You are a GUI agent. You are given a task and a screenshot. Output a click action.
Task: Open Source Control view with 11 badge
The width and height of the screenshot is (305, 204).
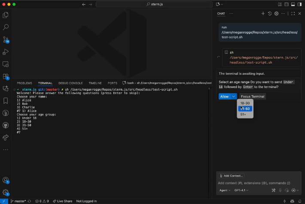[x=6, y=40]
